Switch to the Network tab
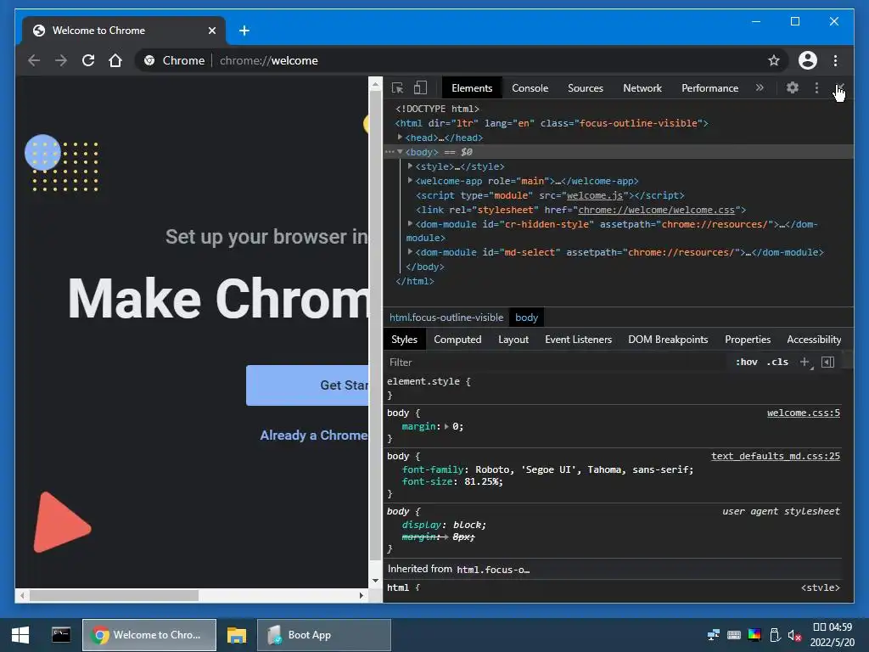This screenshot has width=869, height=652. tap(642, 88)
